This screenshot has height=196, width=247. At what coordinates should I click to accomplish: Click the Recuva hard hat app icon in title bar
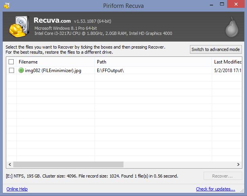(x=7, y=5)
